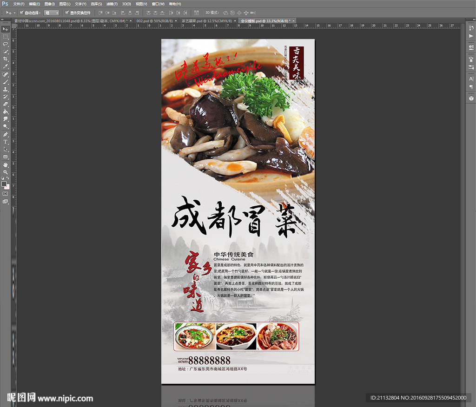Open the 视图(V) menu
This screenshot has width=476, height=407.
(141, 4)
